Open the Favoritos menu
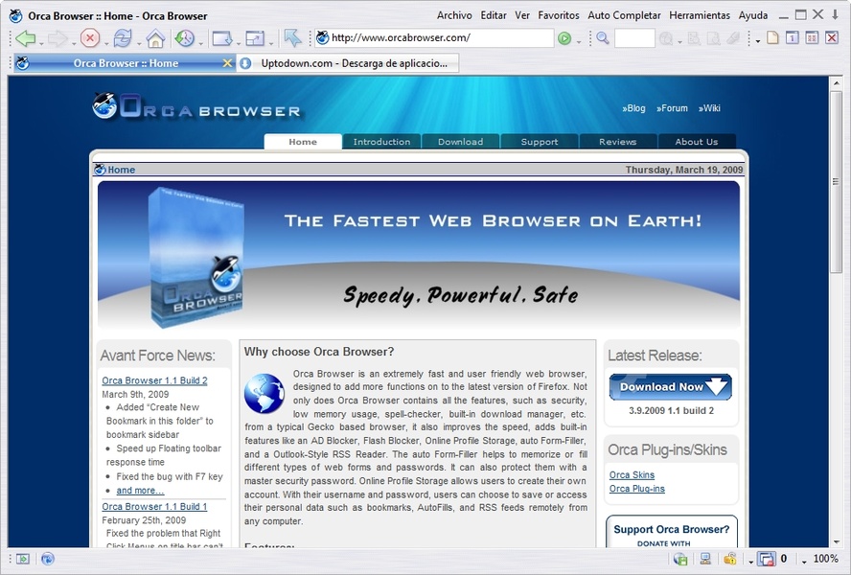 [559, 15]
